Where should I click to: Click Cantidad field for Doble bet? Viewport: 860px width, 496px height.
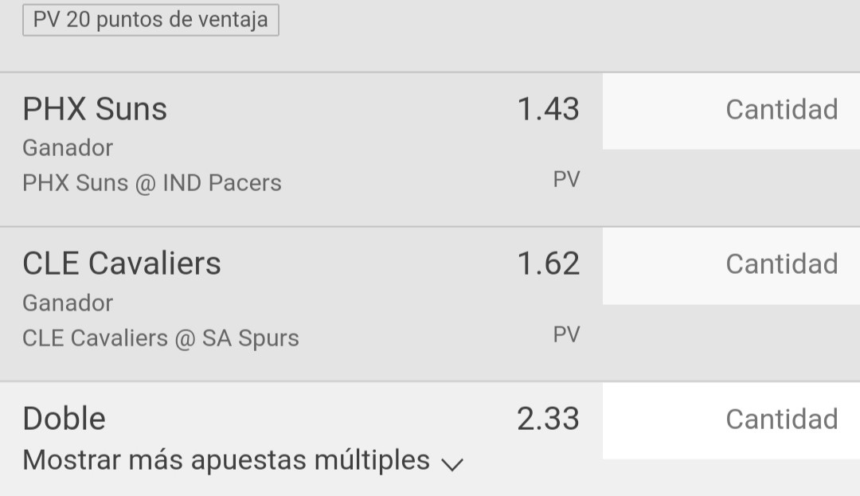pyautogui.click(x=731, y=421)
